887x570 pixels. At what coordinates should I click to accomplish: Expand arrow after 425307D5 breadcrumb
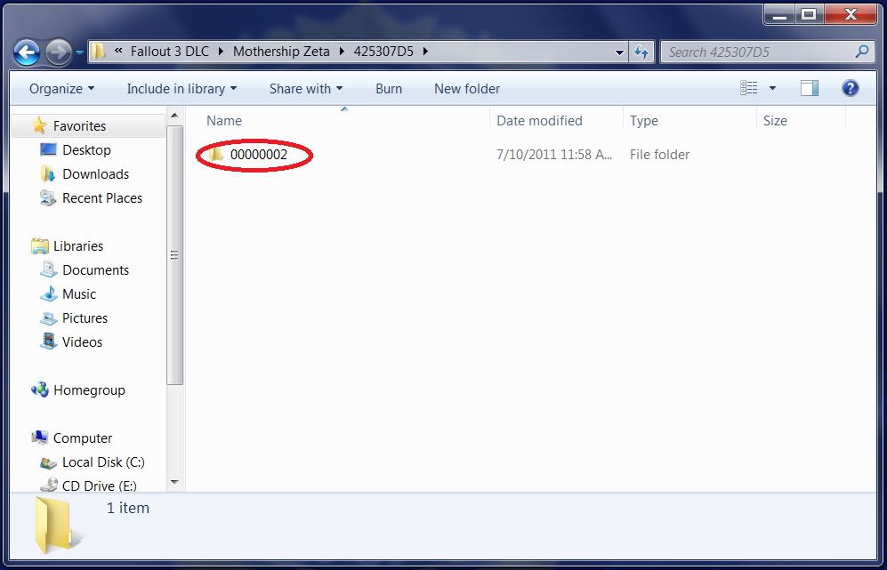click(x=425, y=52)
